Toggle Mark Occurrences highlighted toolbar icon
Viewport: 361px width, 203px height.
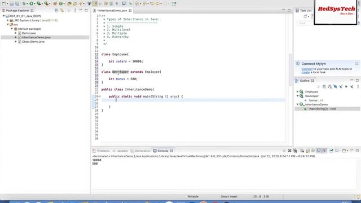coord(95,4)
